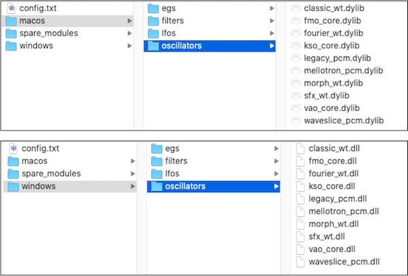
Task: Expand the spare_modules folder arrow in top panel
Action: point(129,33)
